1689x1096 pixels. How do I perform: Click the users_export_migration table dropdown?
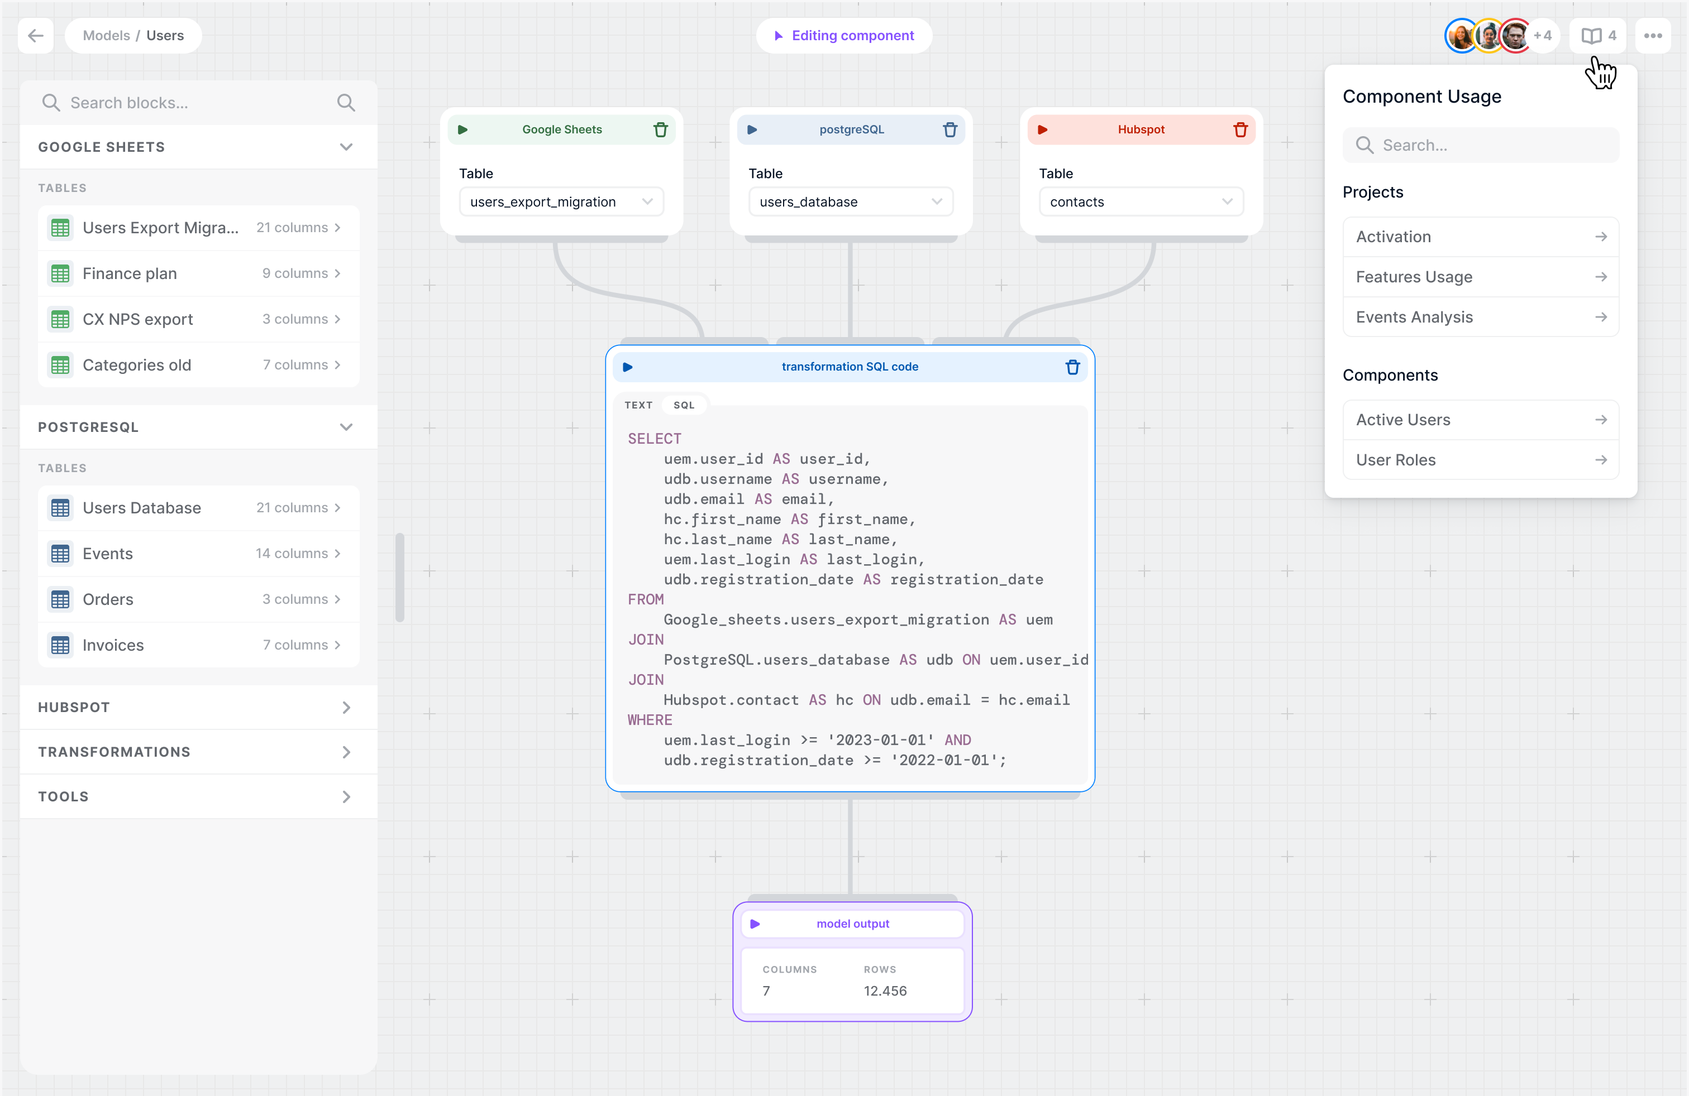click(559, 201)
